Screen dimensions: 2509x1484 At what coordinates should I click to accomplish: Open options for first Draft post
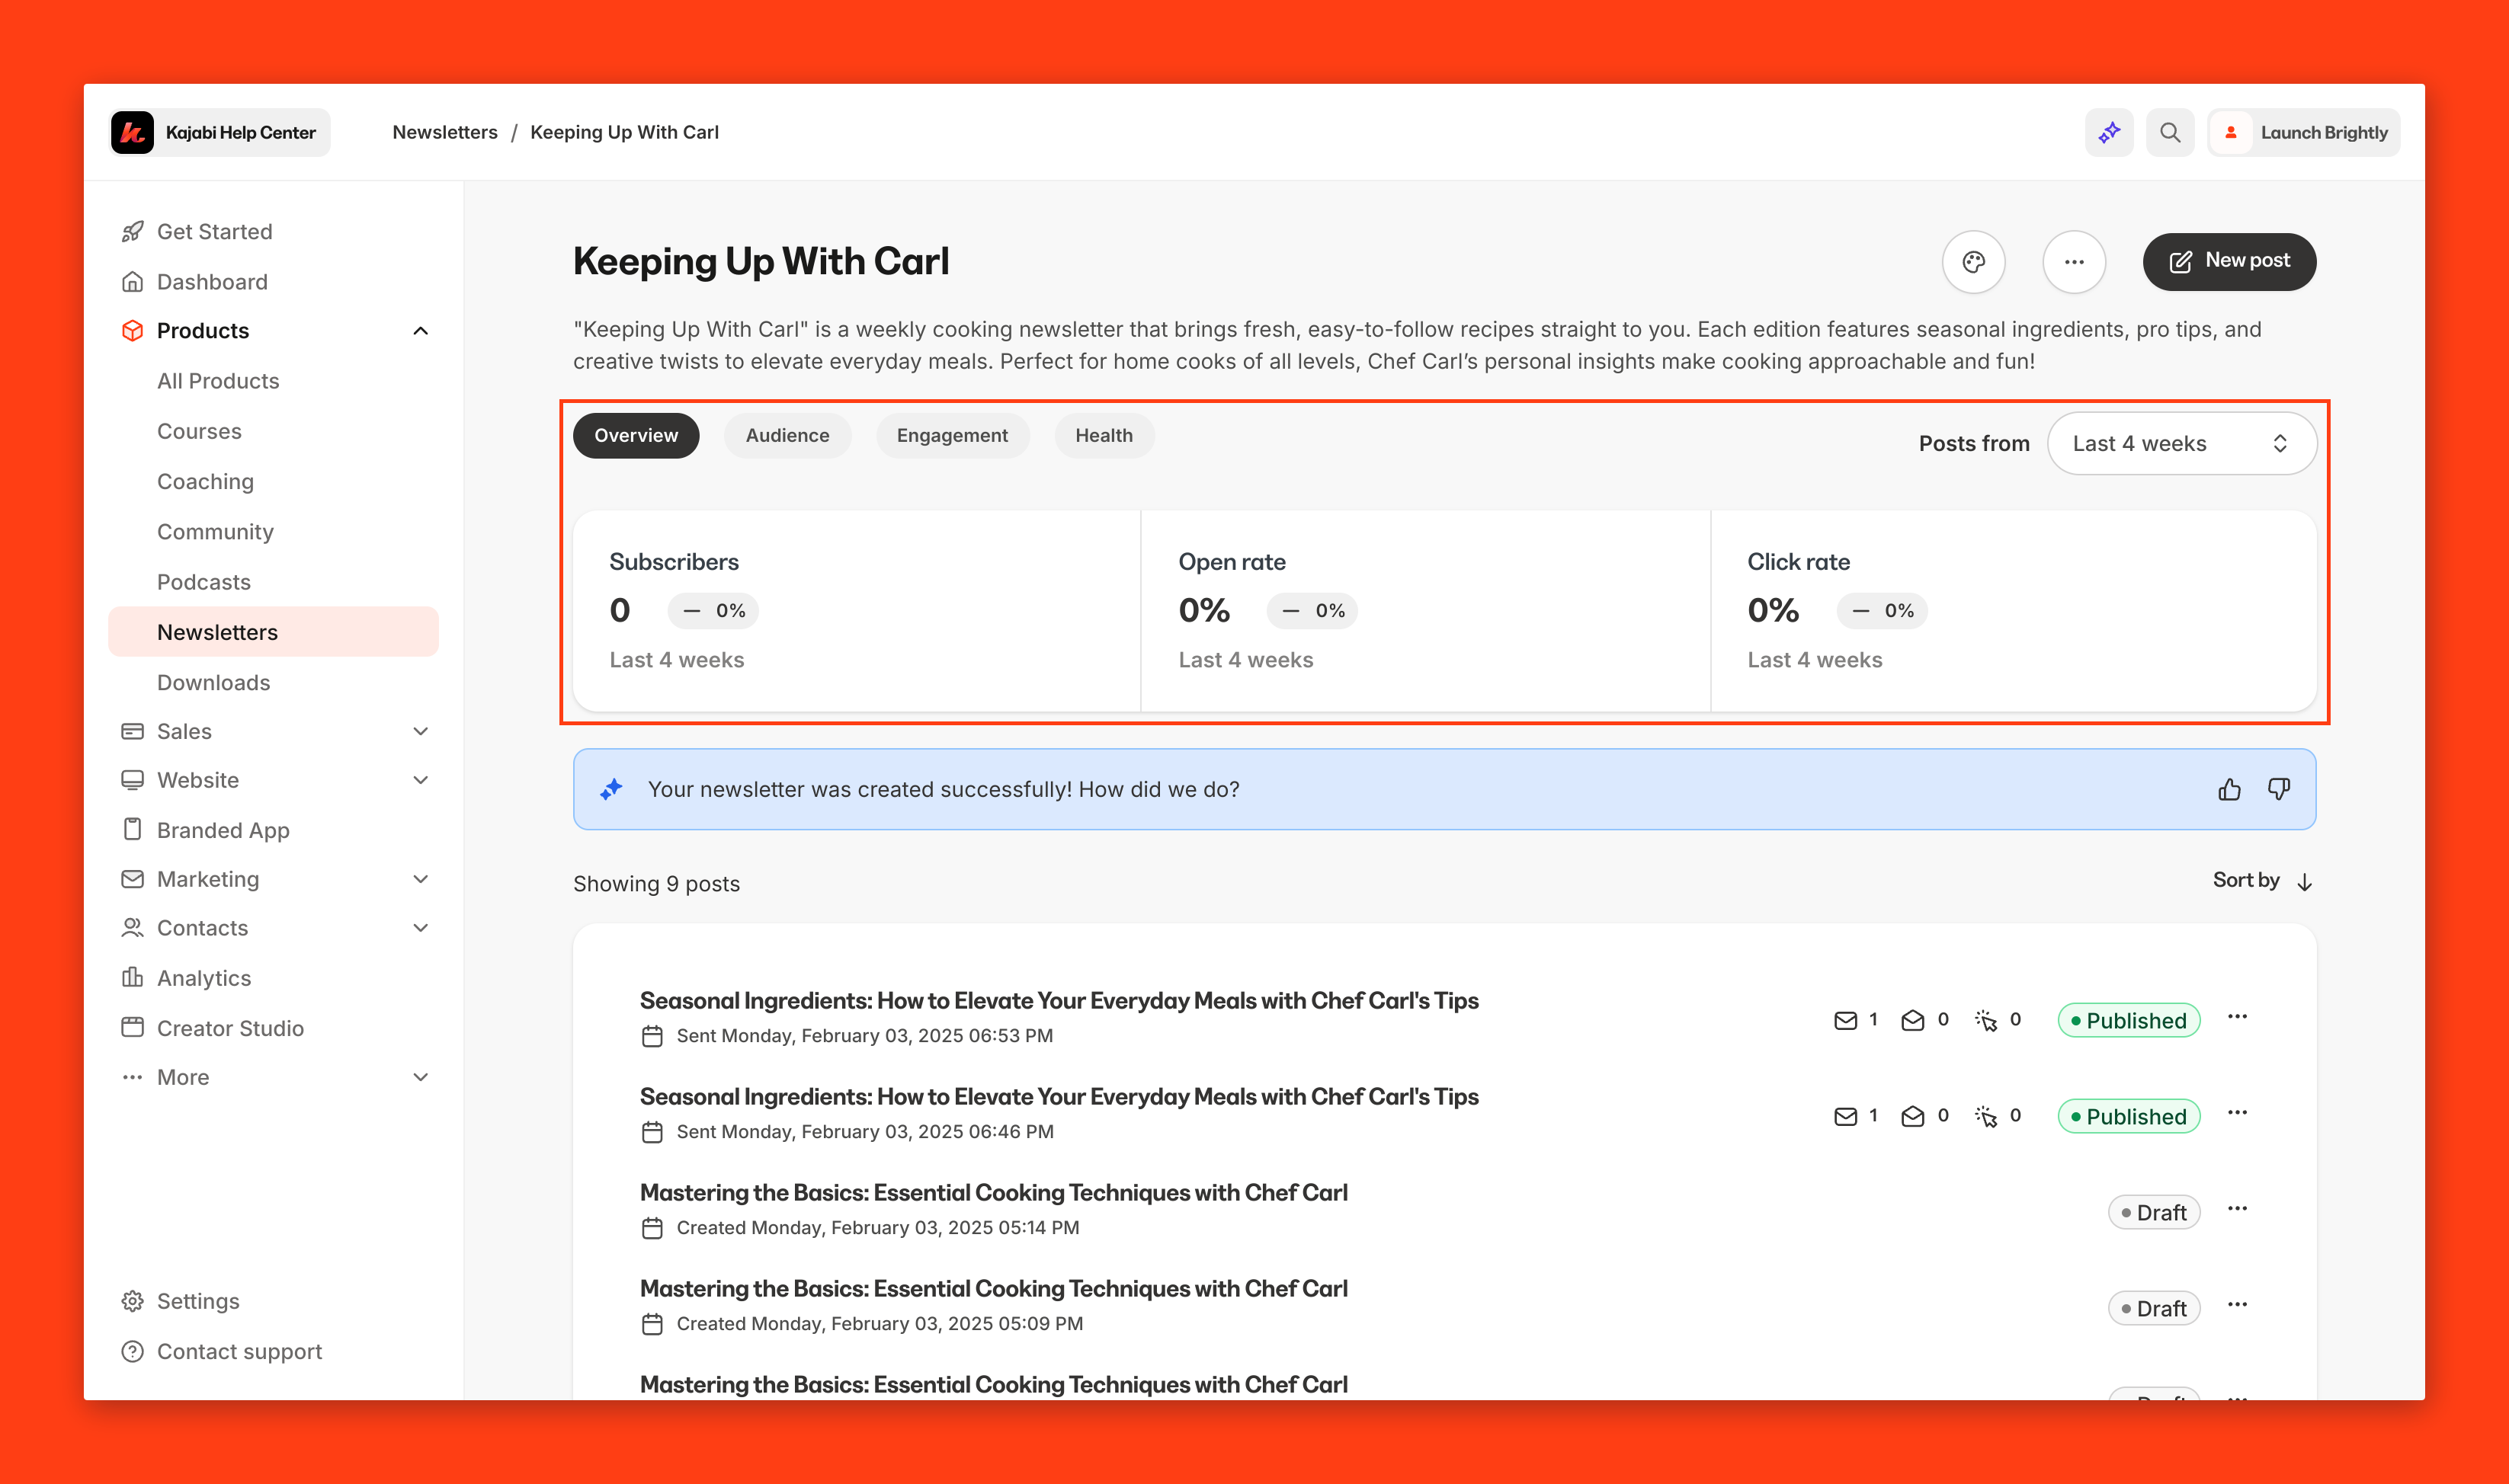(x=2237, y=1209)
